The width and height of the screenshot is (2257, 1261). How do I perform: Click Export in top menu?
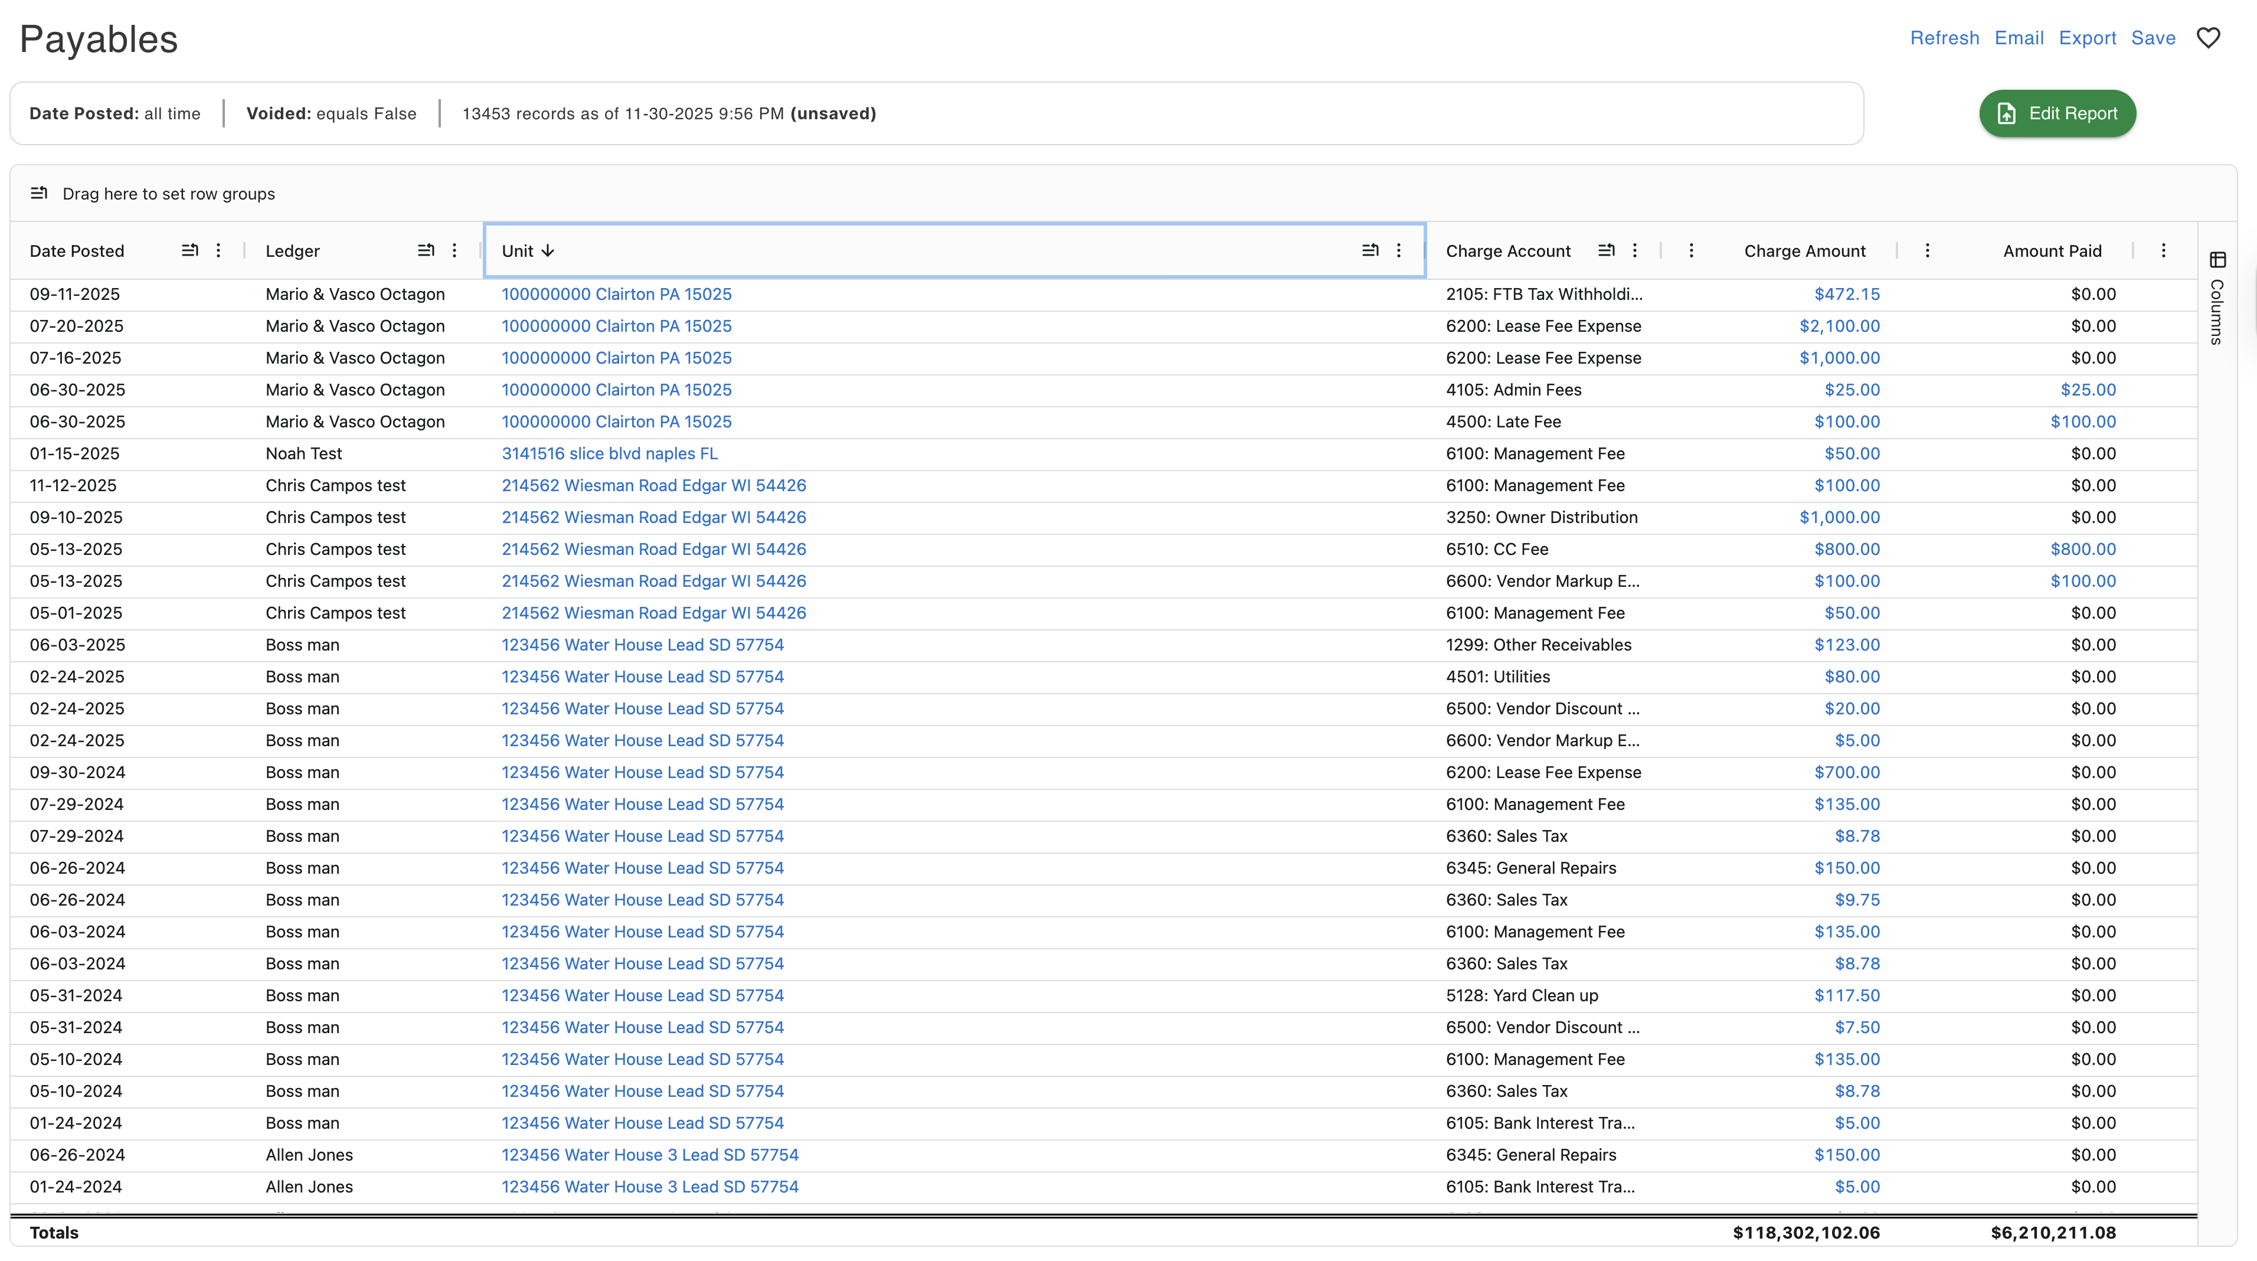point(2087,38)
